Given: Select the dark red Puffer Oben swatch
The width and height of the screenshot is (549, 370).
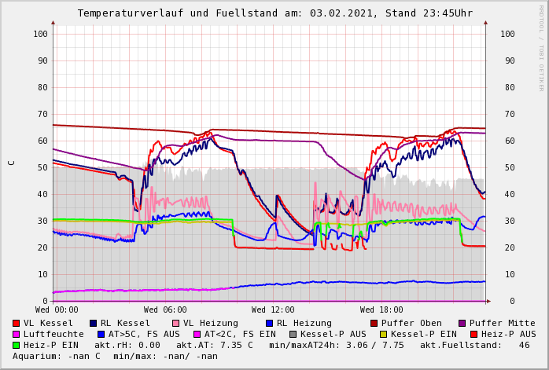Looking at the screenshot, I should coord(374,324).
